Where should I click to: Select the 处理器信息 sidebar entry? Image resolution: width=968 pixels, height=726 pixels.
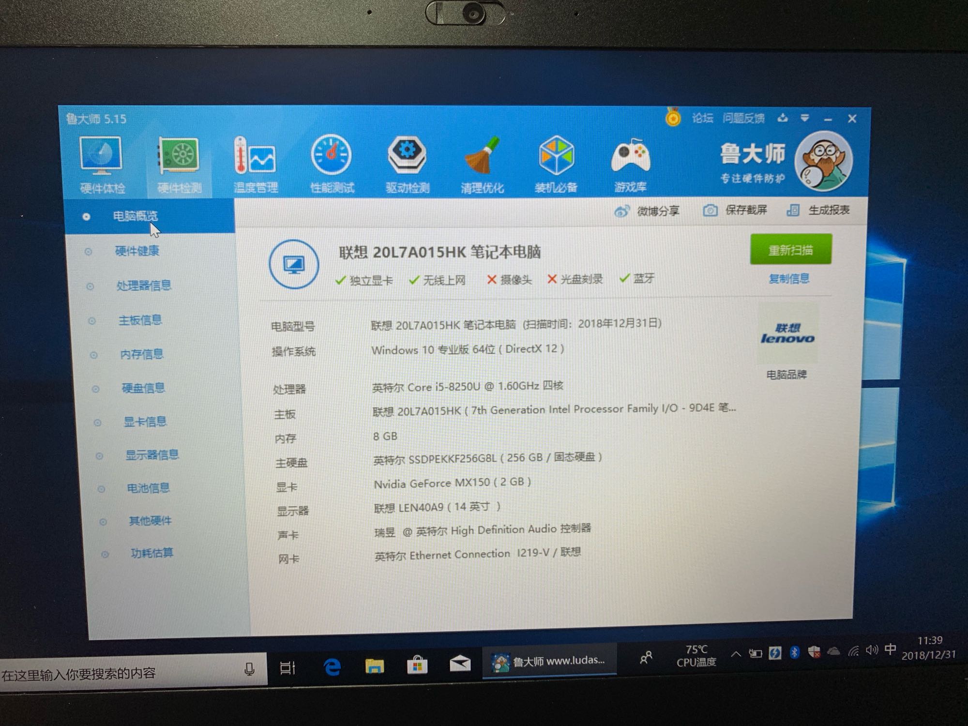pos(143,286)
